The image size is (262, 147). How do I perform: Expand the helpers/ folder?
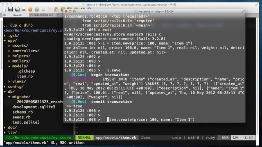(x=9, y=56)
